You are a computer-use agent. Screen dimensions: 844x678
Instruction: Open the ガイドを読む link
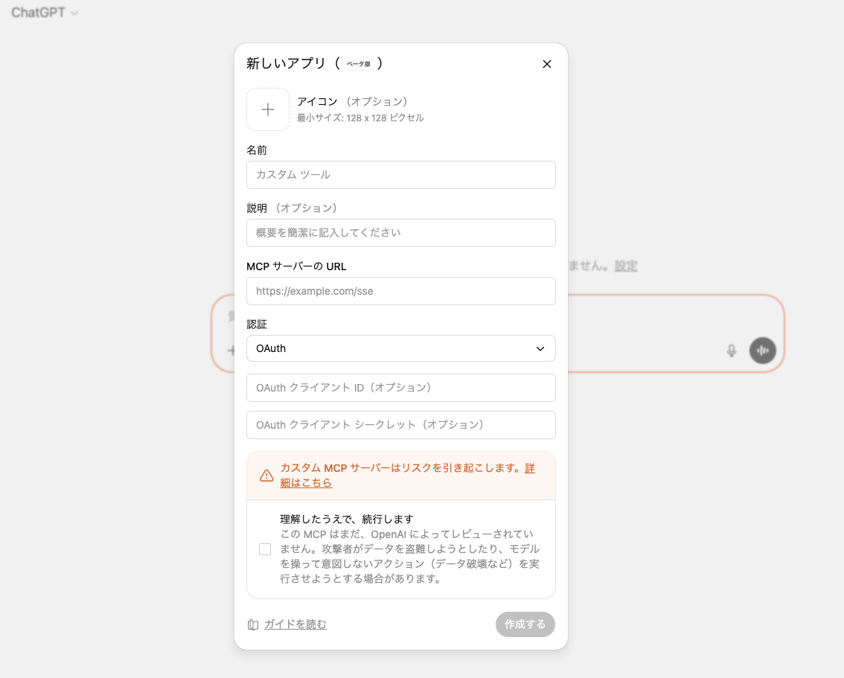[x=295, y=624]
